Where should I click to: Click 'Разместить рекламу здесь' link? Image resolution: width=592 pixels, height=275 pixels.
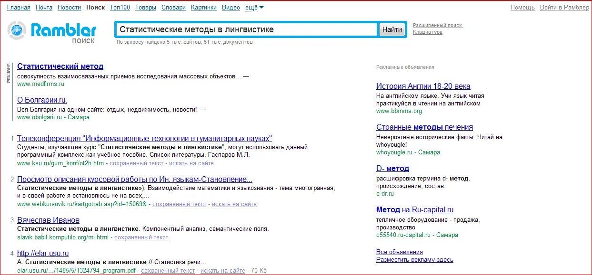pos(415,260)
